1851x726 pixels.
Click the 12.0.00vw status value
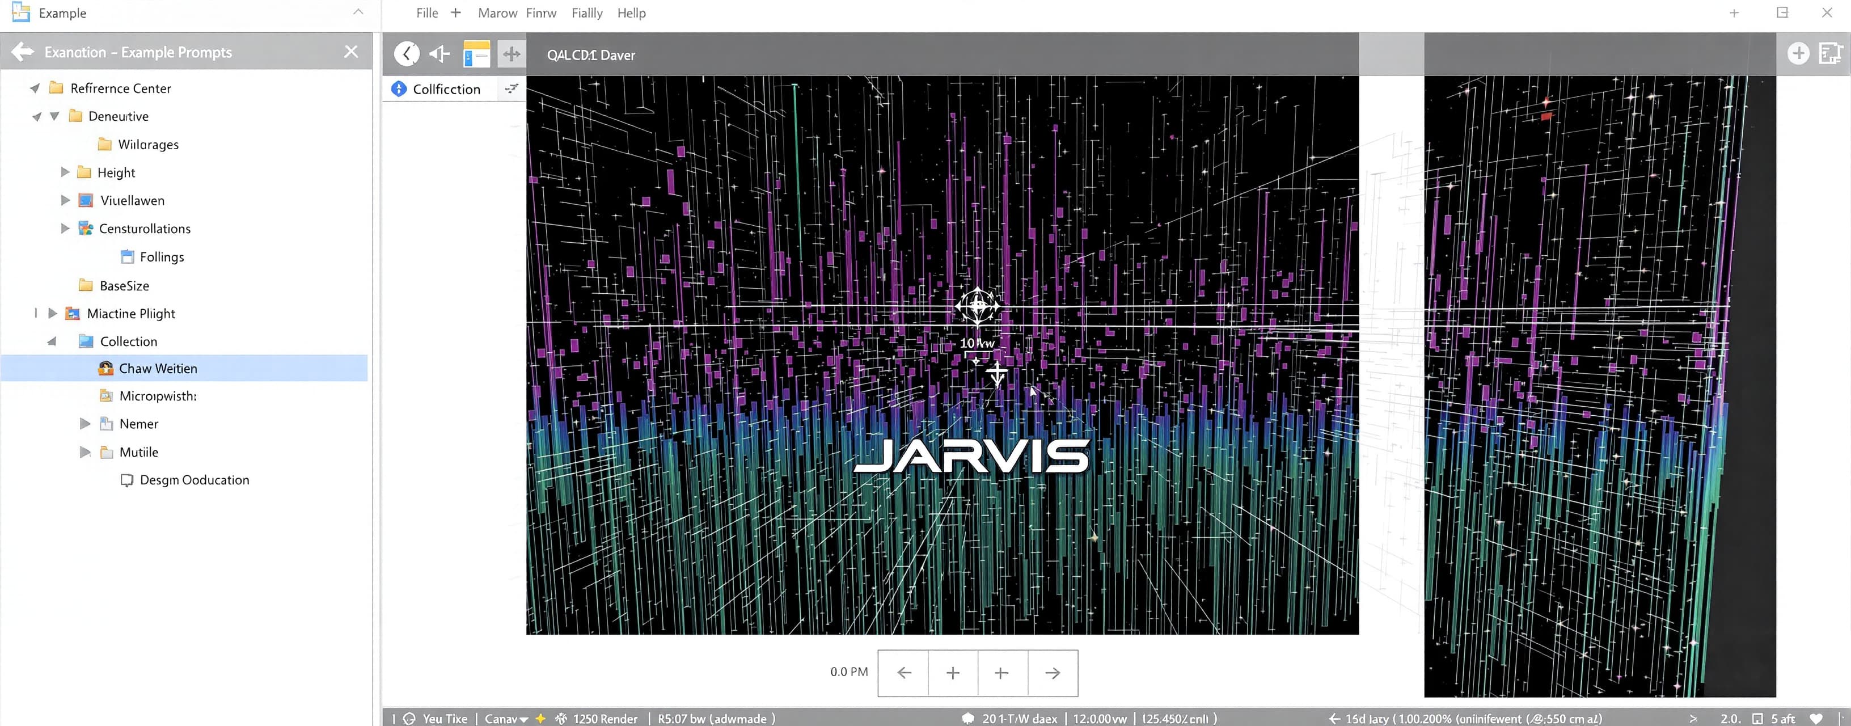1100,719
